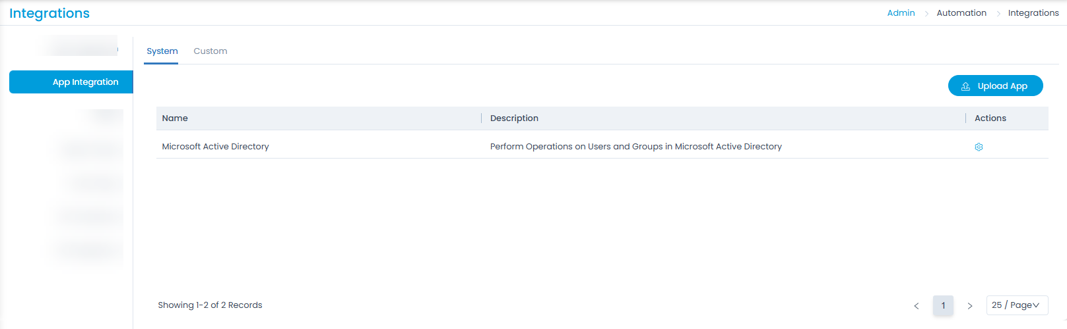
Task: Open App Integration in the sidebar
Action: click(71, 82)
